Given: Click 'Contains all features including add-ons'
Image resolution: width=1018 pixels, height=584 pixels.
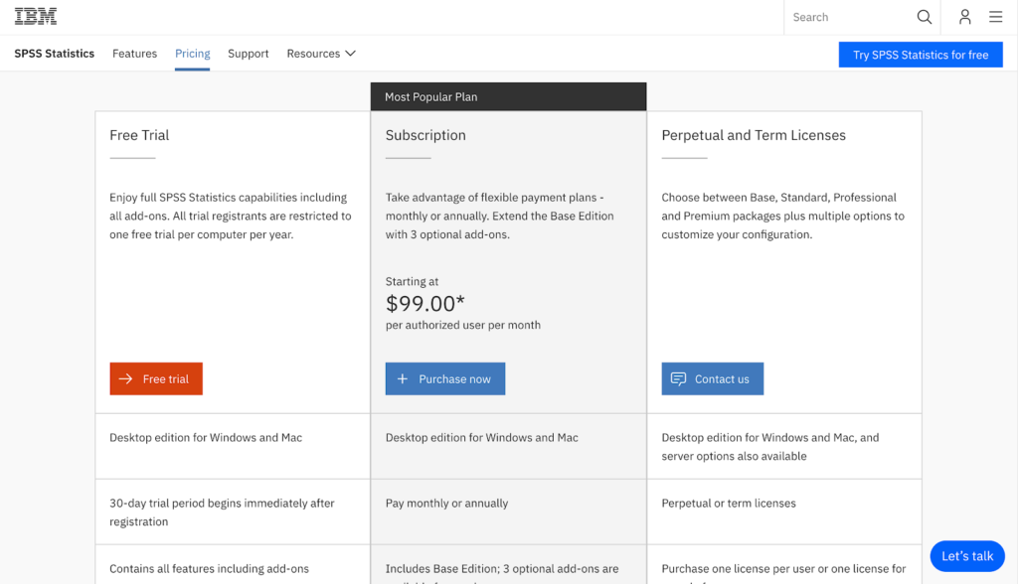Looking at the screenshot, I should 209,568.
